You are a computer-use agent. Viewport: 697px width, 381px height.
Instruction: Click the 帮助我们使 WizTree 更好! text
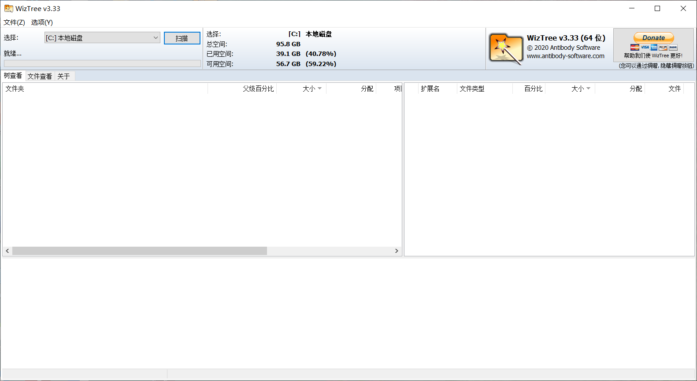(653, 55)
